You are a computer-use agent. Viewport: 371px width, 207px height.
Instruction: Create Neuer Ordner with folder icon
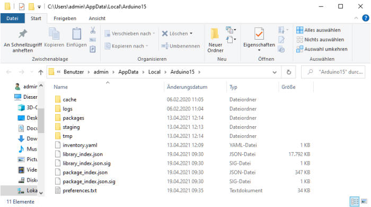pos(215,34)
